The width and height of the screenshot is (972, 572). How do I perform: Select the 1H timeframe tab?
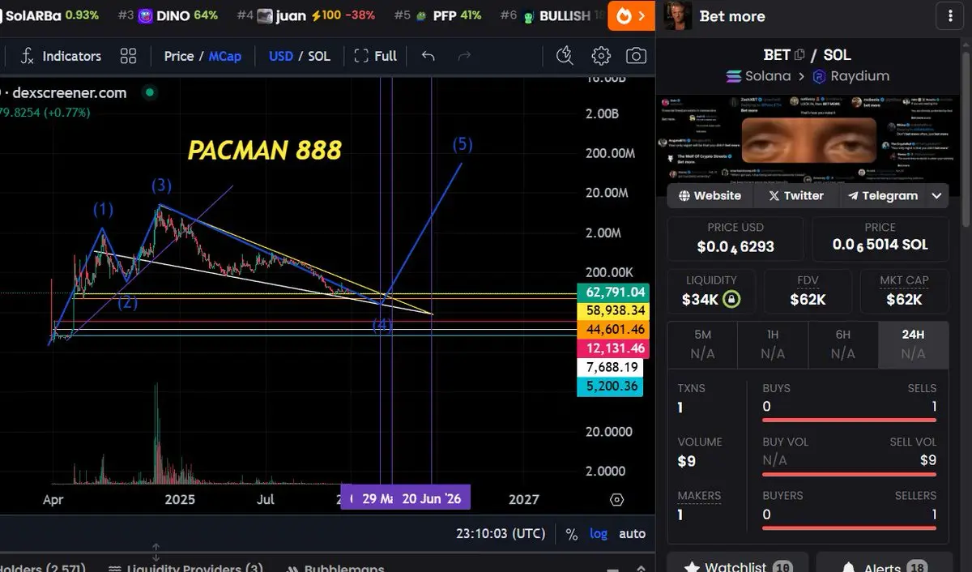click(x=773, y=344)
